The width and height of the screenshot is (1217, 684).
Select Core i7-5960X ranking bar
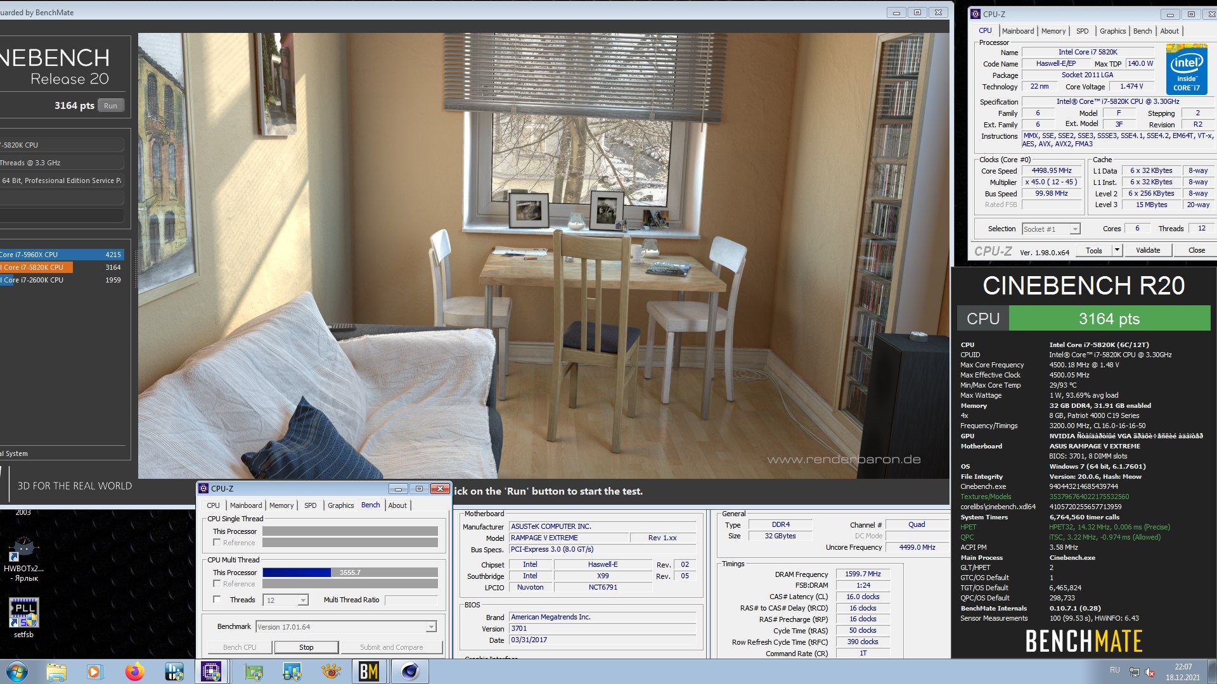point(61,255)
